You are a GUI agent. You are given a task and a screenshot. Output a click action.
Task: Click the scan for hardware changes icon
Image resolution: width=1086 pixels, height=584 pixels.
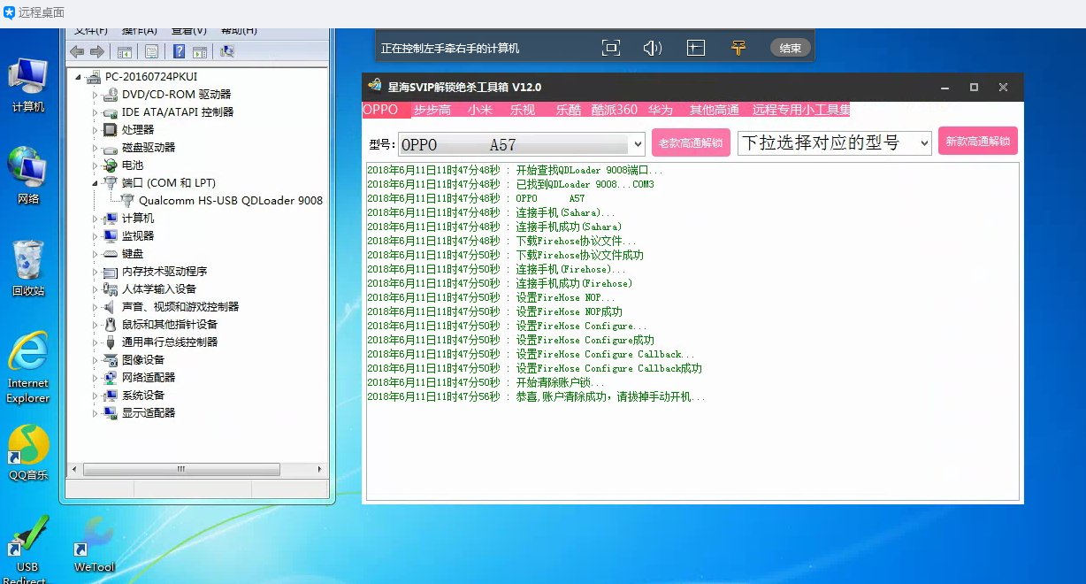pos(226,52)
